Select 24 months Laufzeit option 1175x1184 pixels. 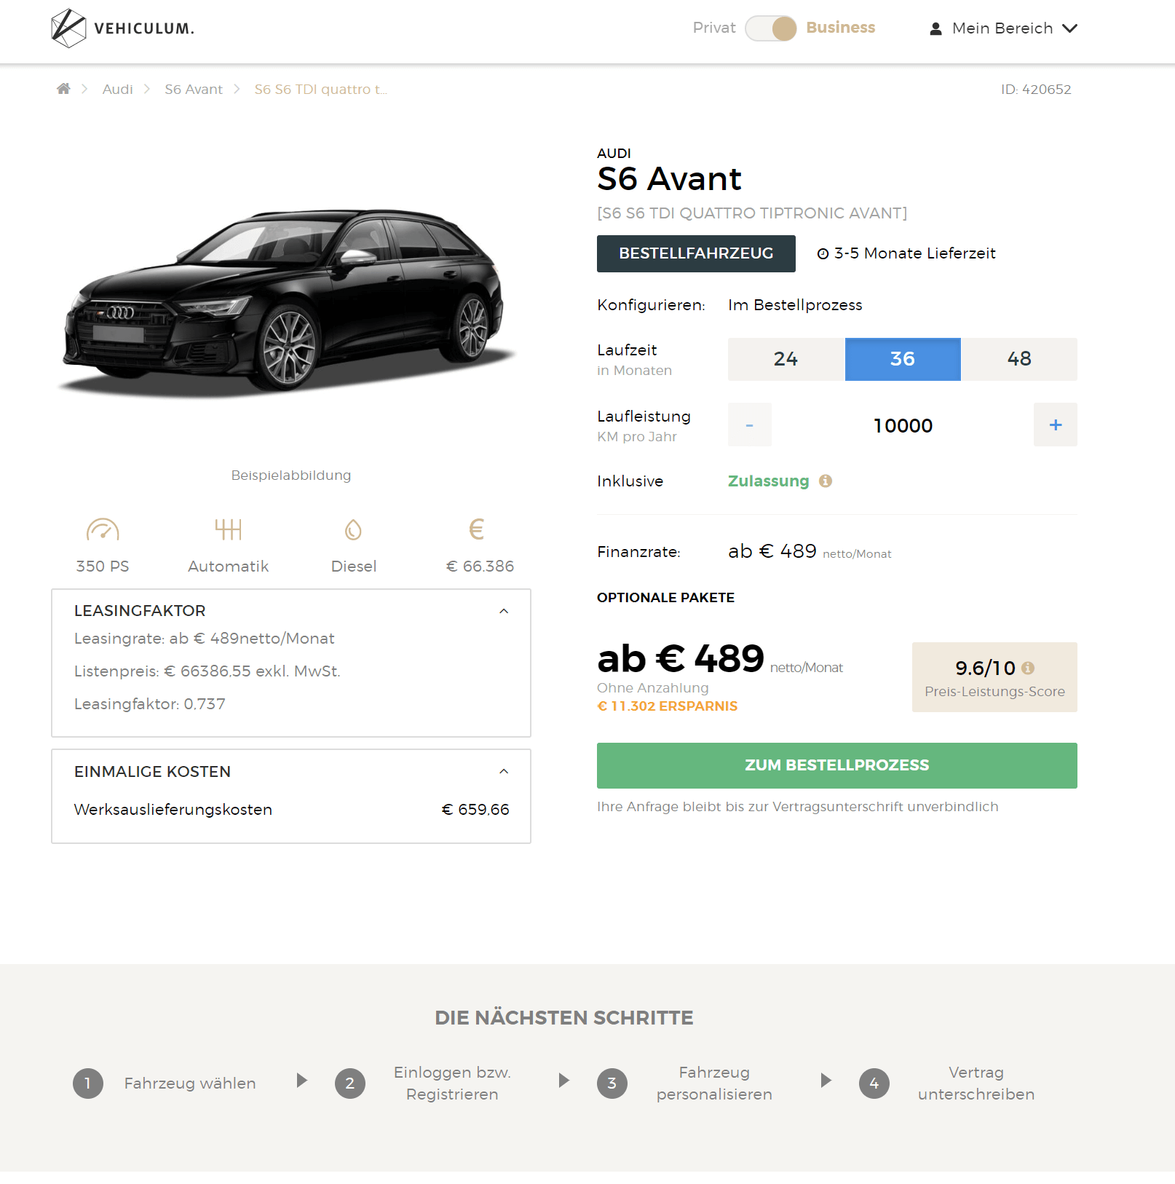point(786,359)
